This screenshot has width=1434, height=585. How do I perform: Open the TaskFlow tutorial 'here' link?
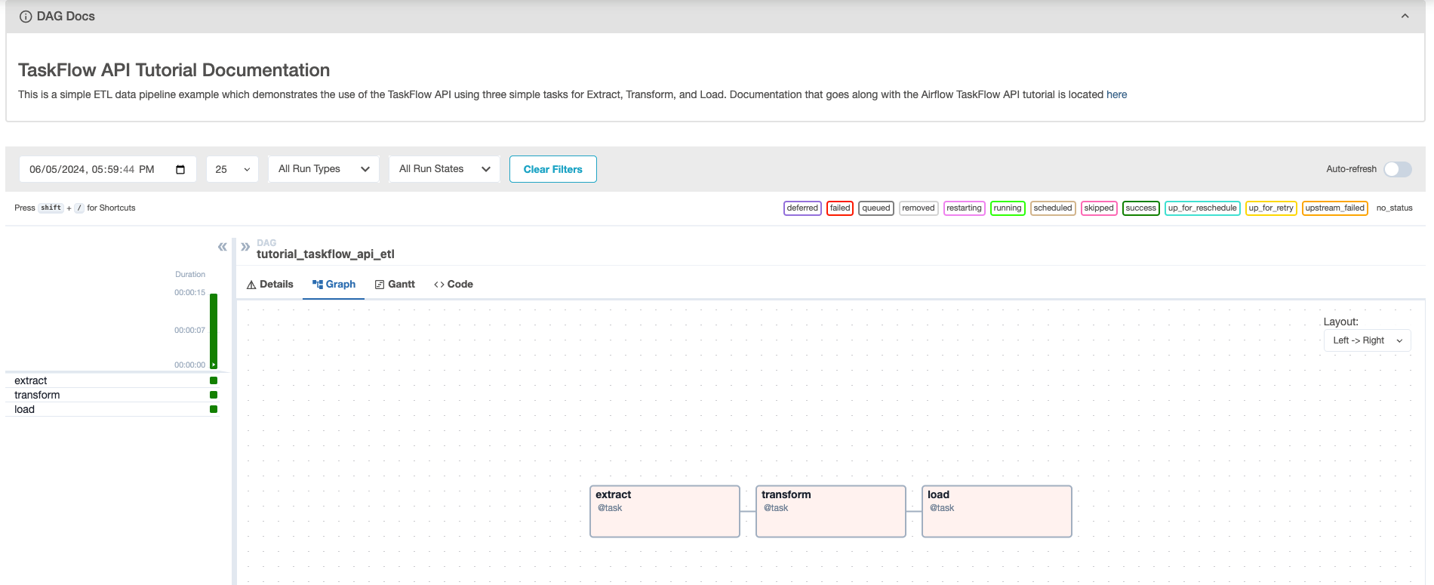1116,94
